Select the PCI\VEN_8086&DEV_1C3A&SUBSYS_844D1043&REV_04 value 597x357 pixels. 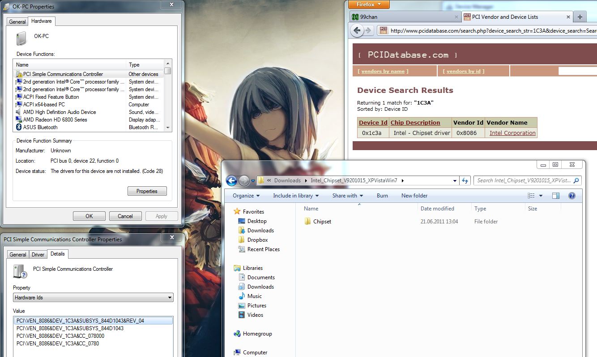click(93, 321)
